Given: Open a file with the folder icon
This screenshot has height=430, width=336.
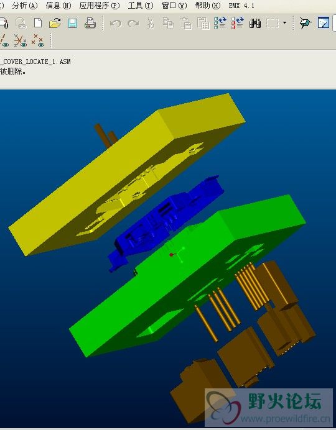Looking at the screenshot, I should [55, 23].
